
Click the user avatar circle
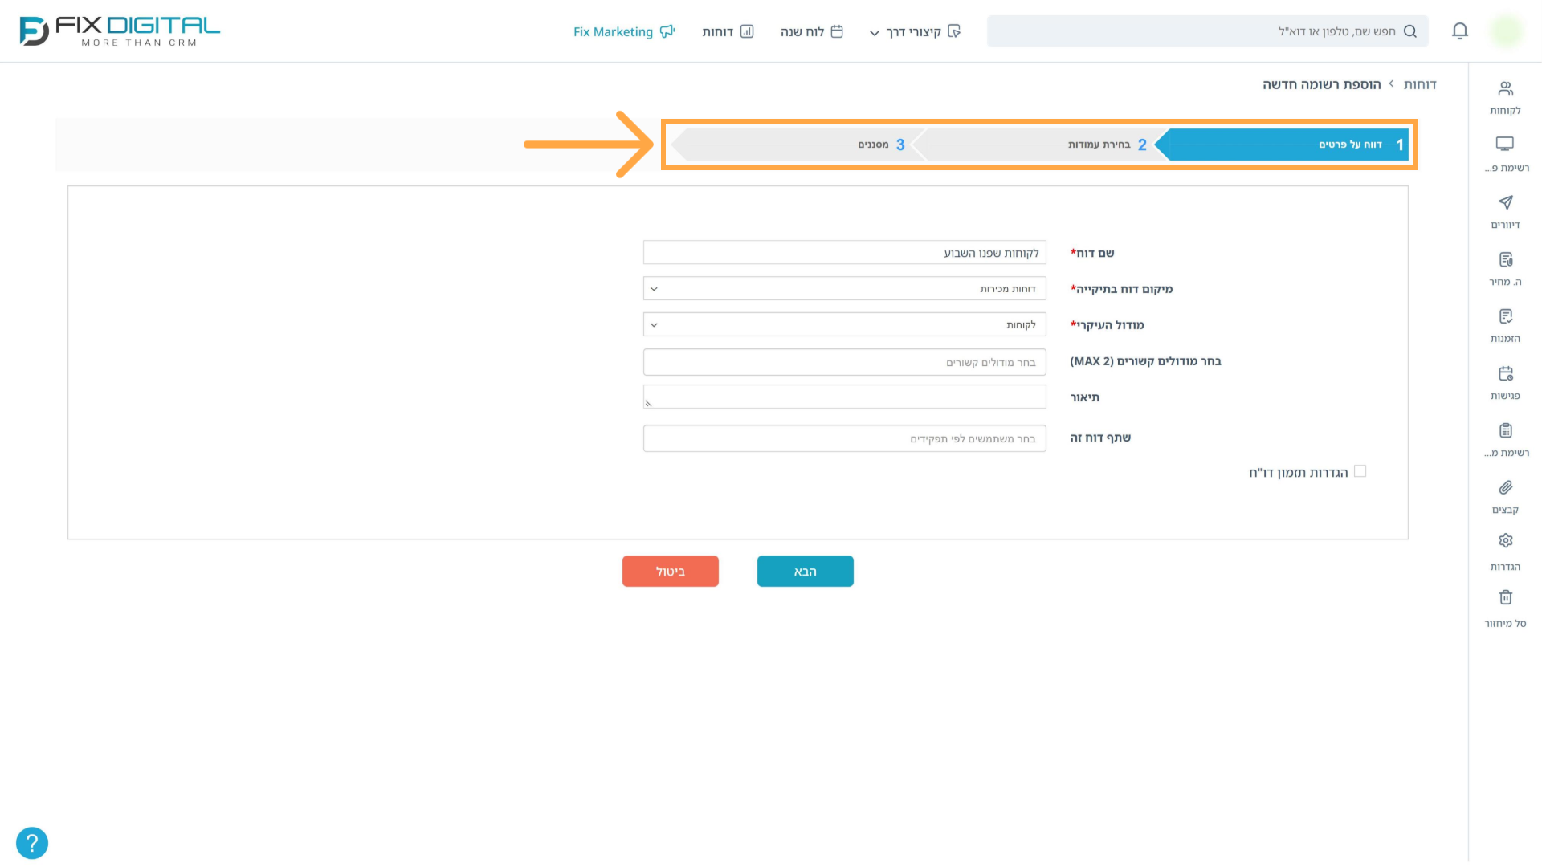pyautogui.click(x=1506, y=31)
